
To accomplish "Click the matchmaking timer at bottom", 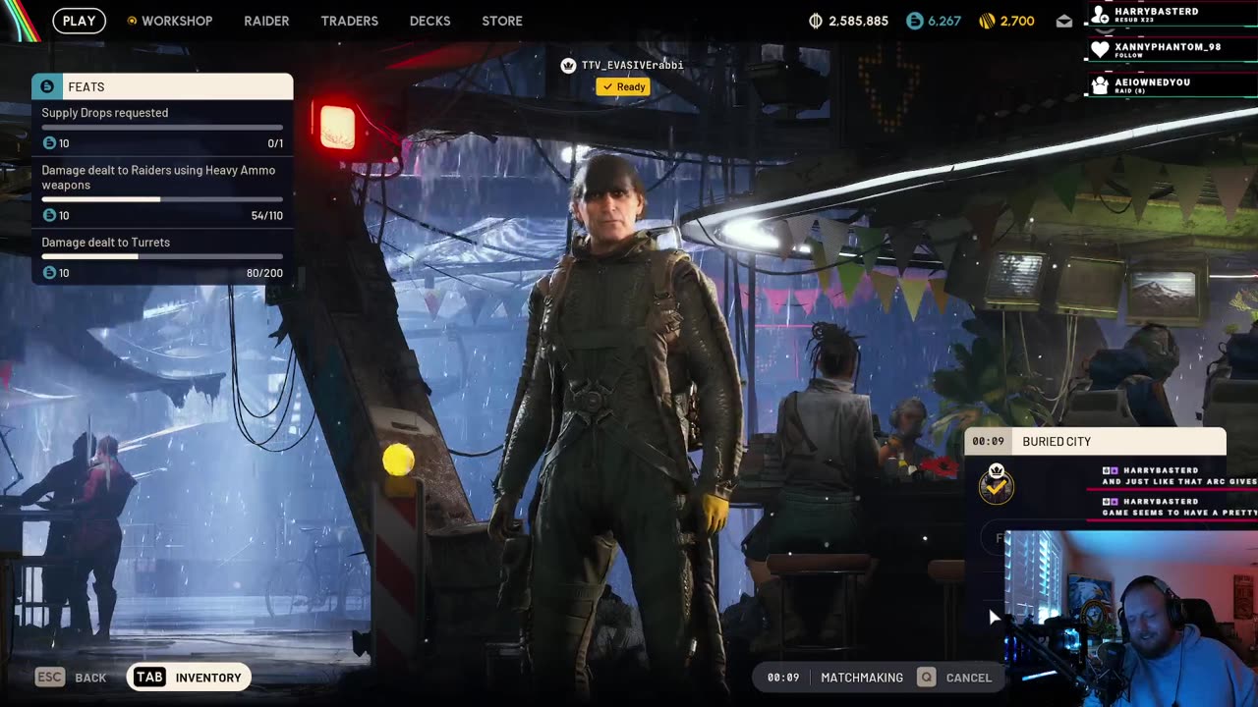I will click(783, 678).
